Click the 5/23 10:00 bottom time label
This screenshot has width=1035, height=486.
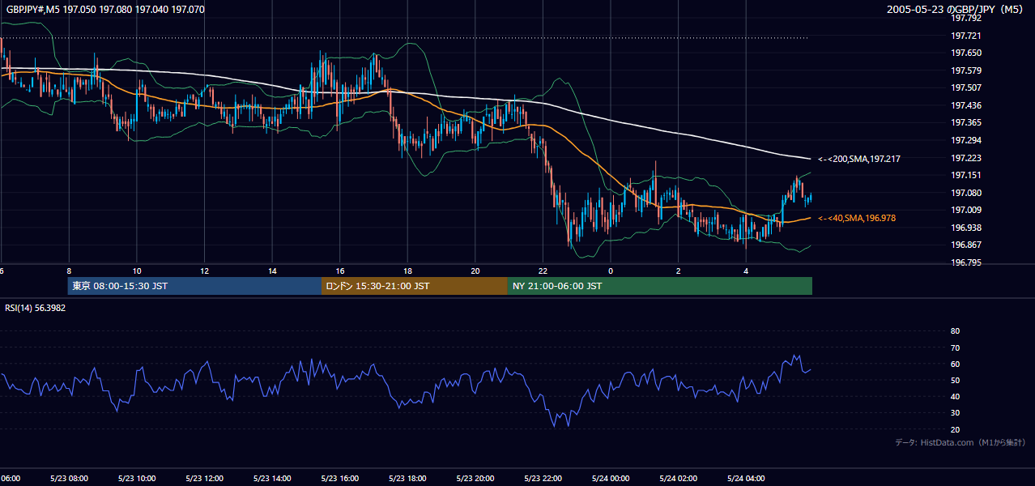[x=137, y=478]
